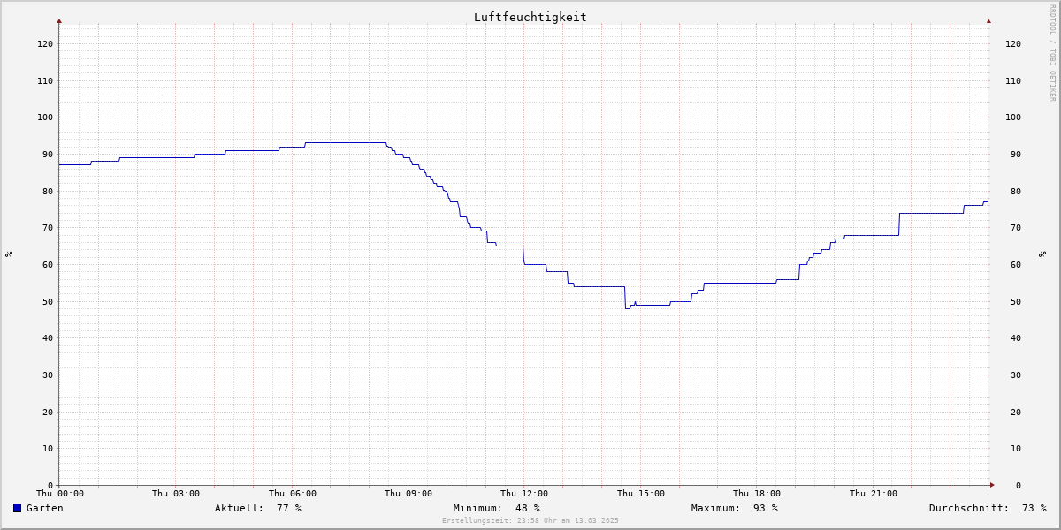This screenshot has height=530, width=1061.
Task: Click the left y-axis top arrow
Action: click(x=59, y=20)
